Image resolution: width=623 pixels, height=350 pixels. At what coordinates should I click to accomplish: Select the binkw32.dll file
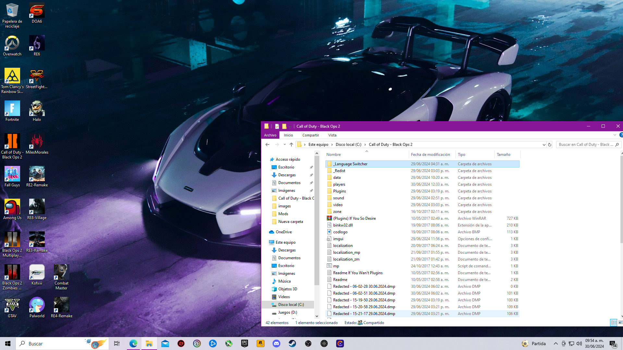point(422,225)
